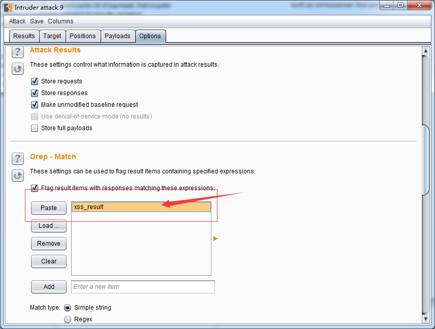Open the Attack menu

(x=17, y=21)
